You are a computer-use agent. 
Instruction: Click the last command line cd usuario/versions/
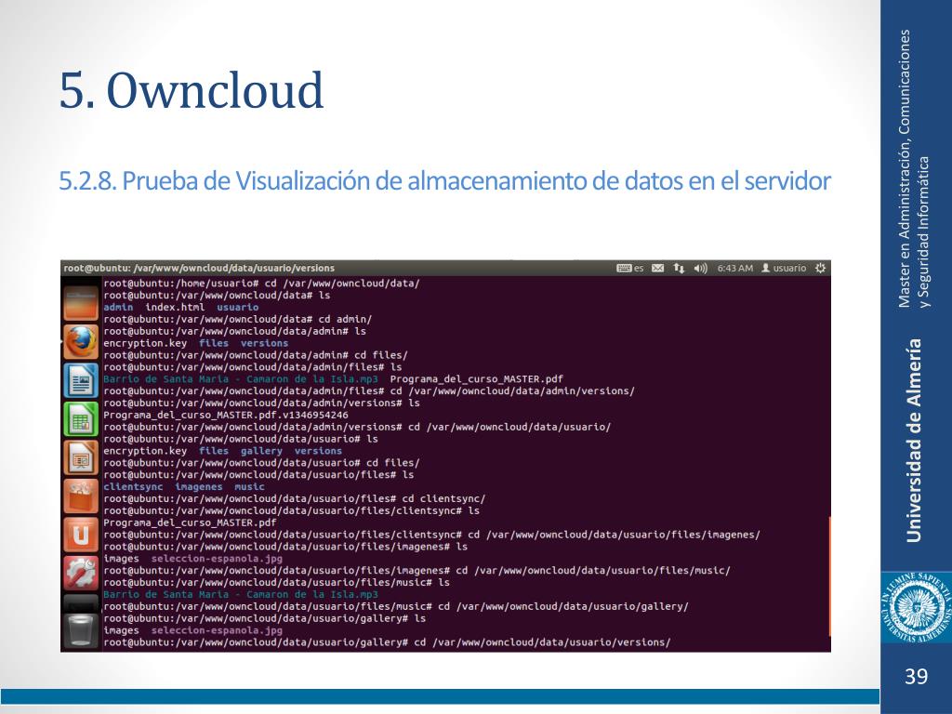click(387, 642)
